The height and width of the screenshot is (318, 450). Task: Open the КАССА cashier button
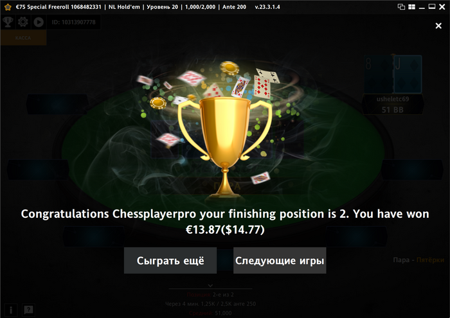pos(23,38)
